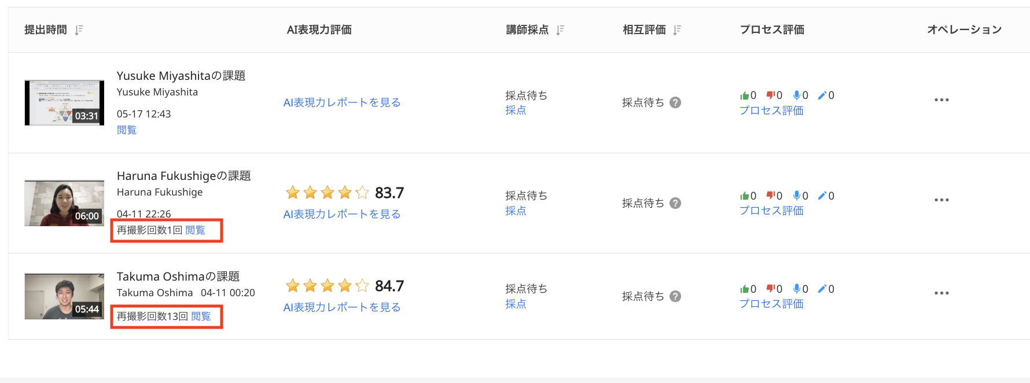This screenshot has height=383, width=1030.
Task: Click 閲覧 next to 再撮影回数13回
Action: point(201,316)
